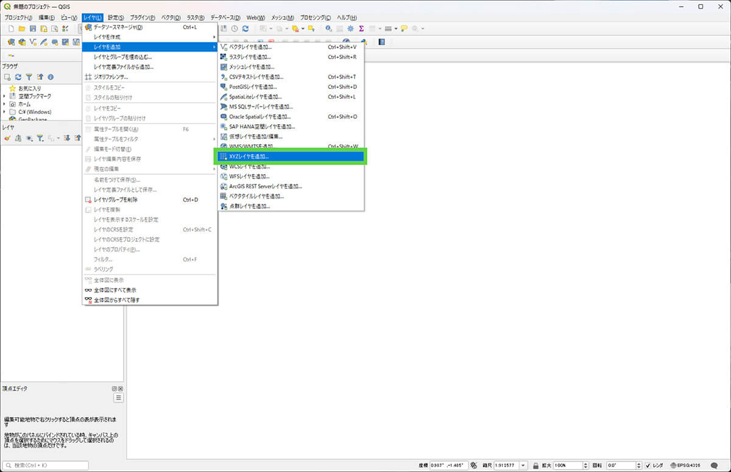Open the プロセシング(C) menu
731x472 pixels.
pyautogui.click(x=316, y=18)
